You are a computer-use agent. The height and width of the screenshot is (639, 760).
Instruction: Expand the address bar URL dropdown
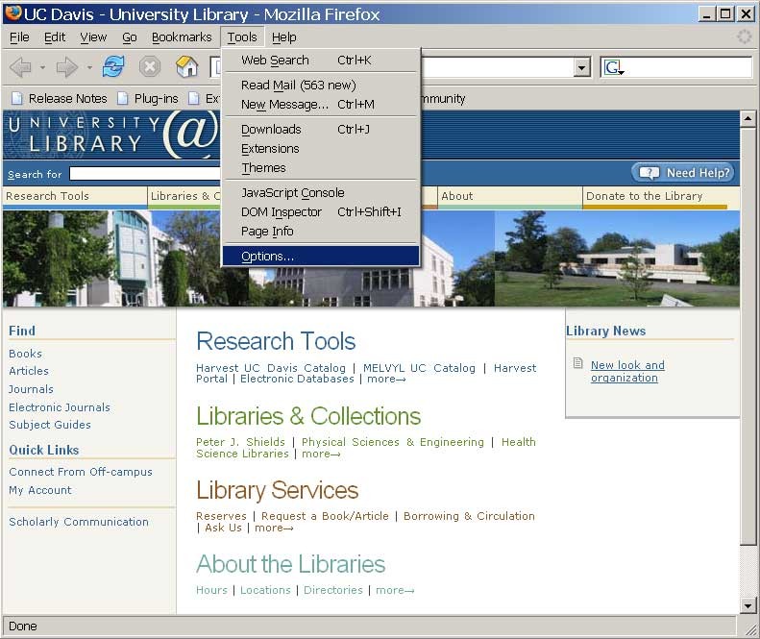581,67
